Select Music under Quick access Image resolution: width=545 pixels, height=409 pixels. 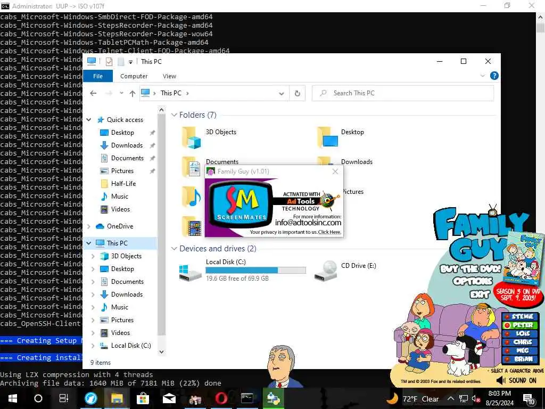[119, 196]
